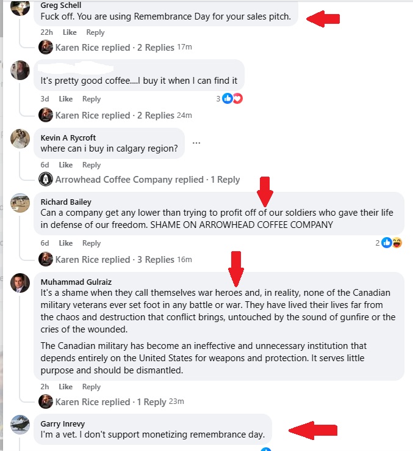This screenshot has height=451, width=413.
Task: Reply to Kevin A Rycroft's comment
Action: 92,165
